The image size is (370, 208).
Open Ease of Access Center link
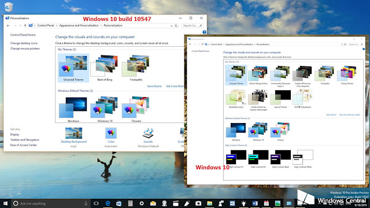(23, 145)
